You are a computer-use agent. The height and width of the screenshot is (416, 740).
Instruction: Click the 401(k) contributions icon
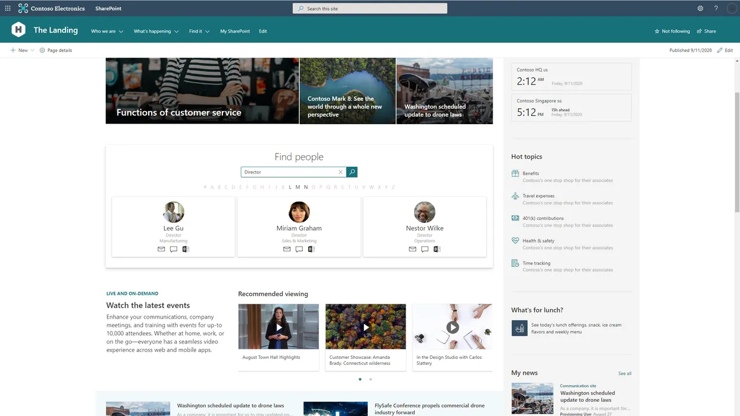pos(515,219)
